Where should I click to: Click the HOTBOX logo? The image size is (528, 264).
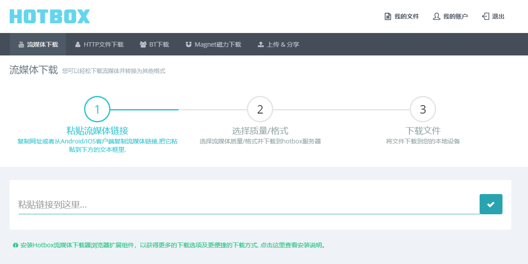click(x=49, y=16)
